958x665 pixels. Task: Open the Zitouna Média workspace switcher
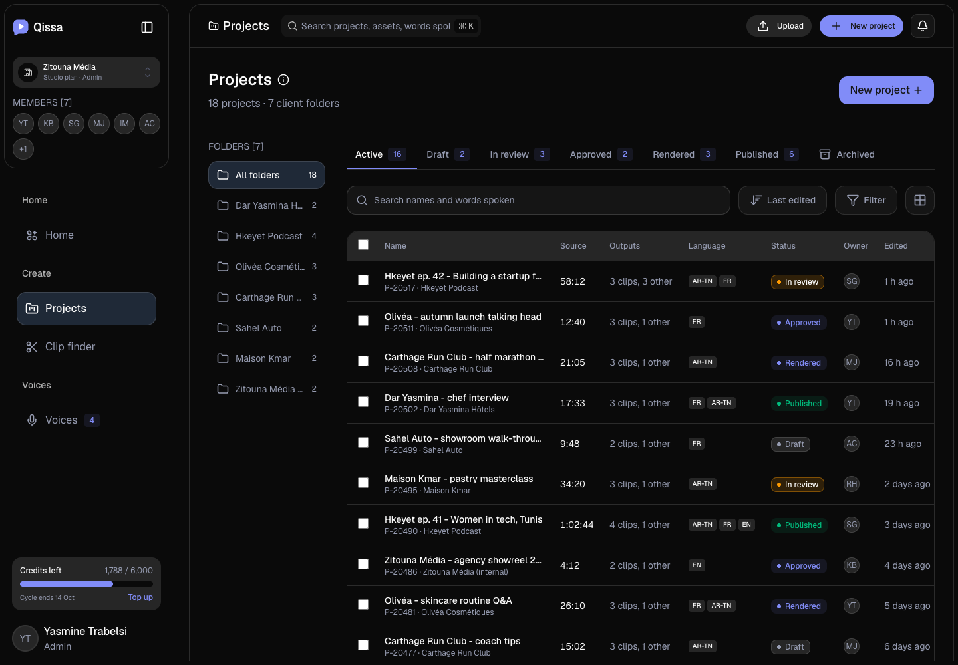(x=86, y=72)
